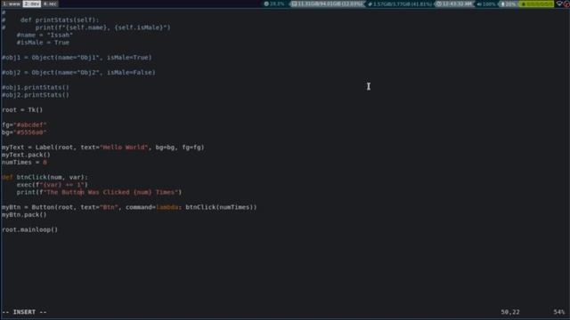Screen dimensions: 570x320
Task: Click the line 'root = Tk()'
Action: 22,110
